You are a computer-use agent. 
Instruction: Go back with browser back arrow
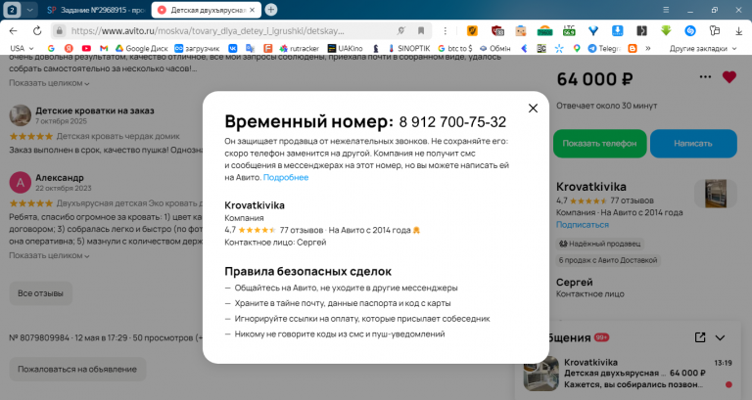tap(13, 30)
